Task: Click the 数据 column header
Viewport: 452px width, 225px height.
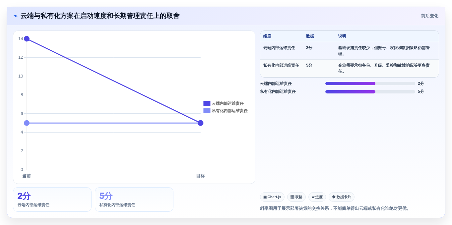Action: (310, 36)
